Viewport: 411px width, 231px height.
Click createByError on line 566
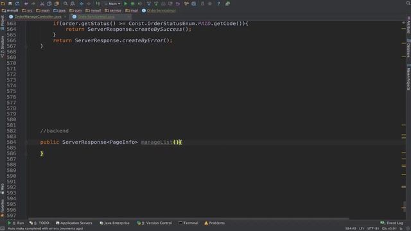[x=143, y=40]
